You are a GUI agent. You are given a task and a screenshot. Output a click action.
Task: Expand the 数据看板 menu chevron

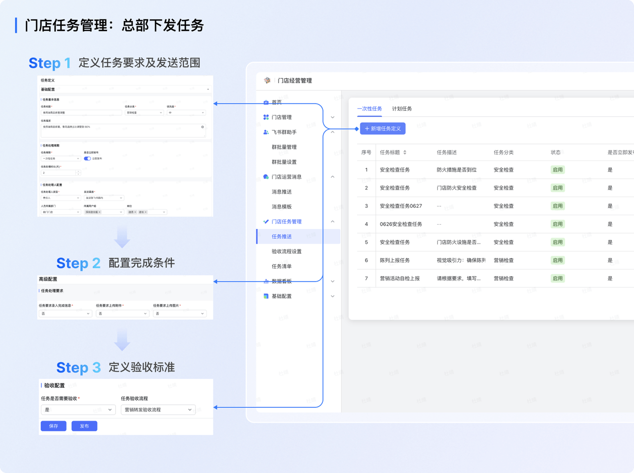tap(332, 281)
